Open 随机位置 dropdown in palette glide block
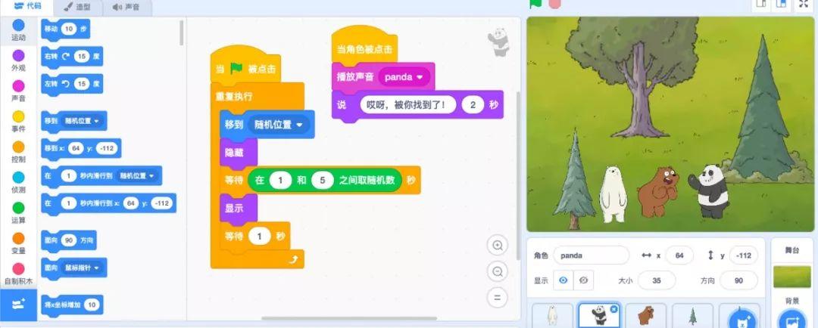This screenshot has width=818, height=328. [x=137, y=176]
